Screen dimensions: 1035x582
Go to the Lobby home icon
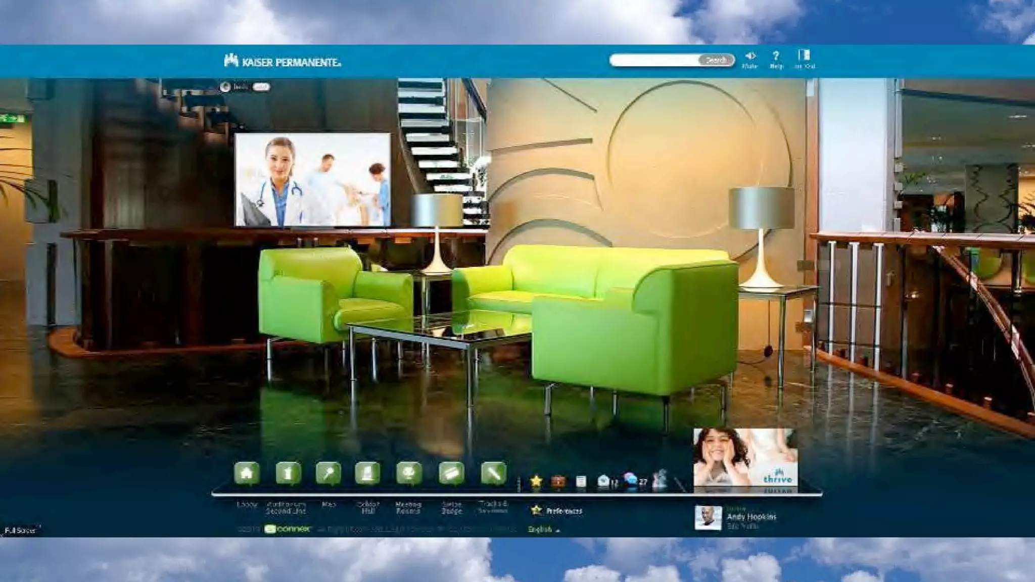point(247,473)
